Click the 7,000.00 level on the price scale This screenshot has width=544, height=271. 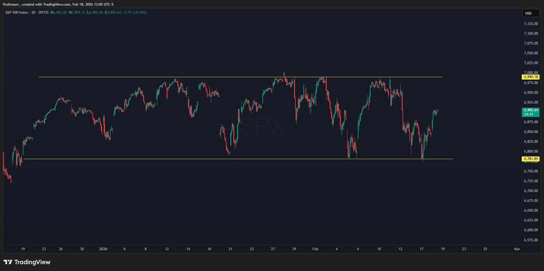tap(530, 72)
